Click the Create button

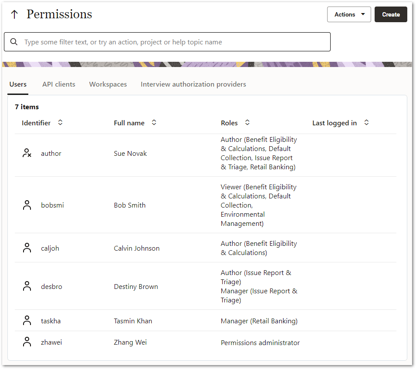[390, 14]
